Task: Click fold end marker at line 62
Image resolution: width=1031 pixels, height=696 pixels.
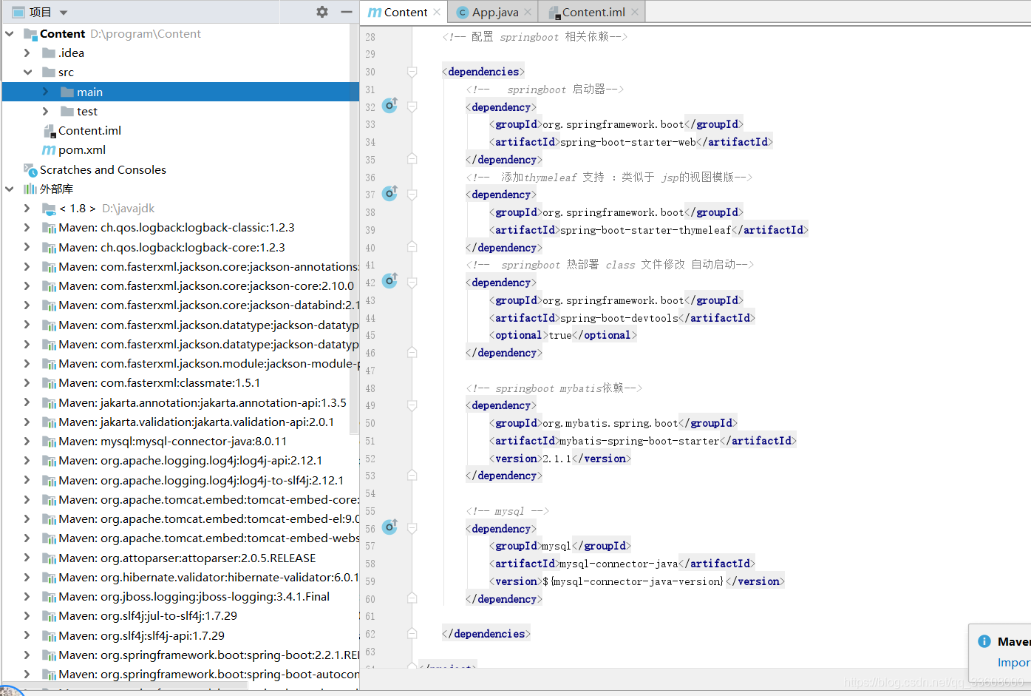Action: point(412,633)
